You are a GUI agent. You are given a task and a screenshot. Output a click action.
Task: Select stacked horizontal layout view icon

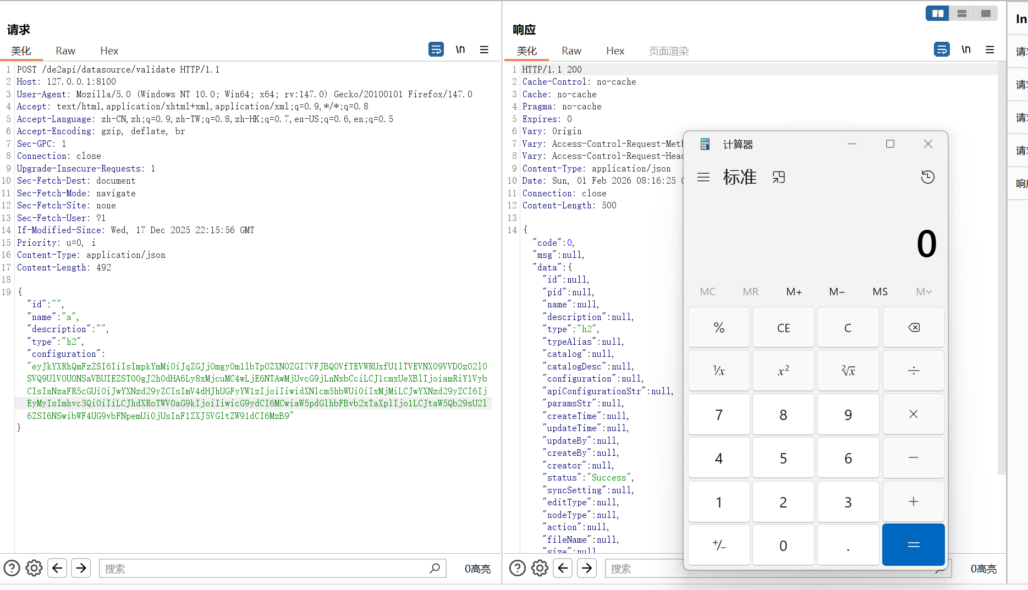[961, 13]
